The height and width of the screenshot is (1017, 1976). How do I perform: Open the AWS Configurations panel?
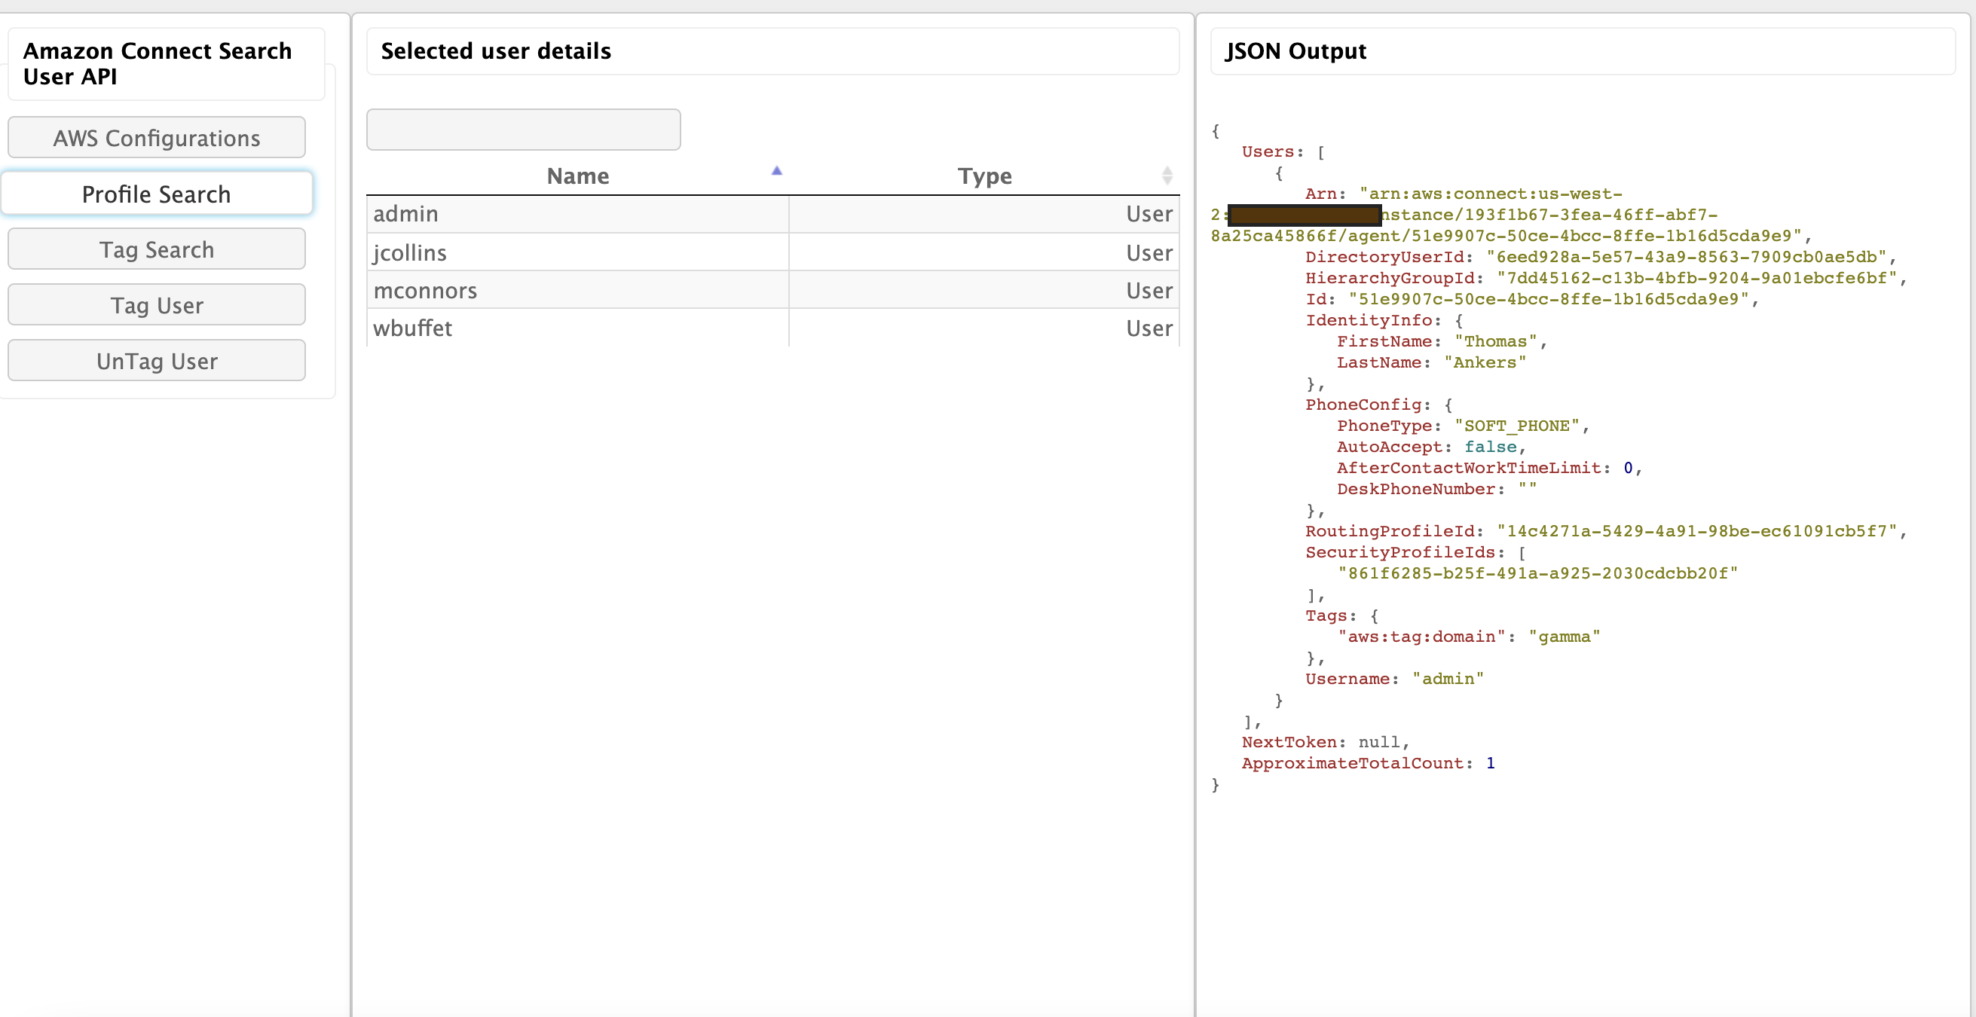pyautogui.click(x=157, y=138)
